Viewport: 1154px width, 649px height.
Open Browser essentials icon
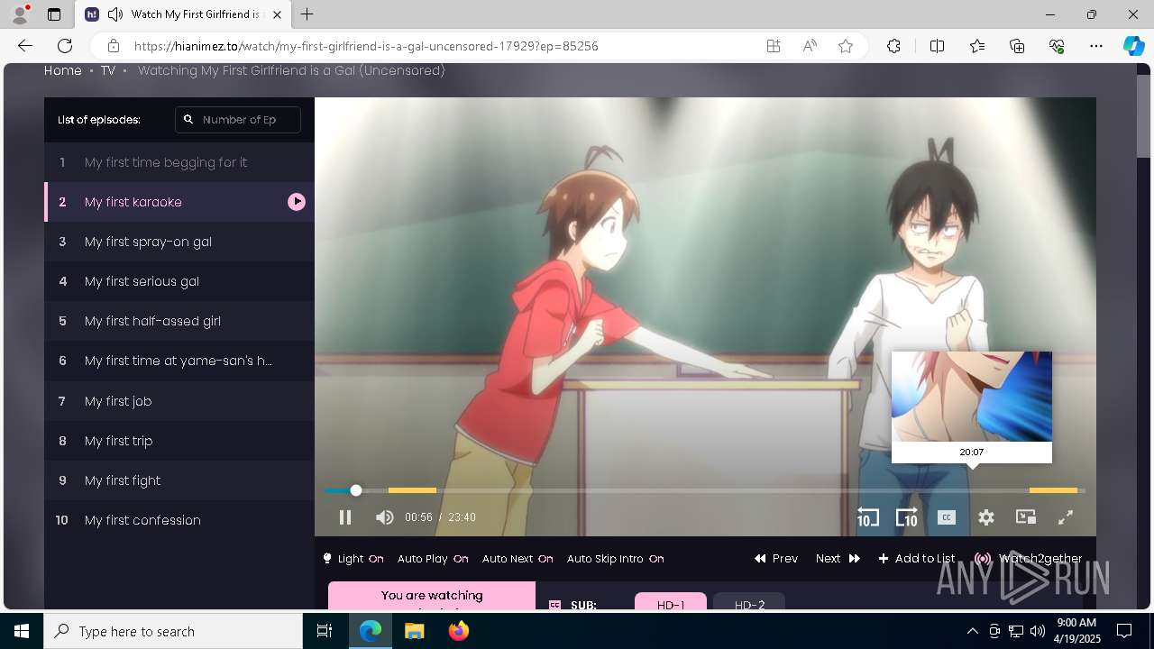pyautogui.click(x=1057, y=46)
